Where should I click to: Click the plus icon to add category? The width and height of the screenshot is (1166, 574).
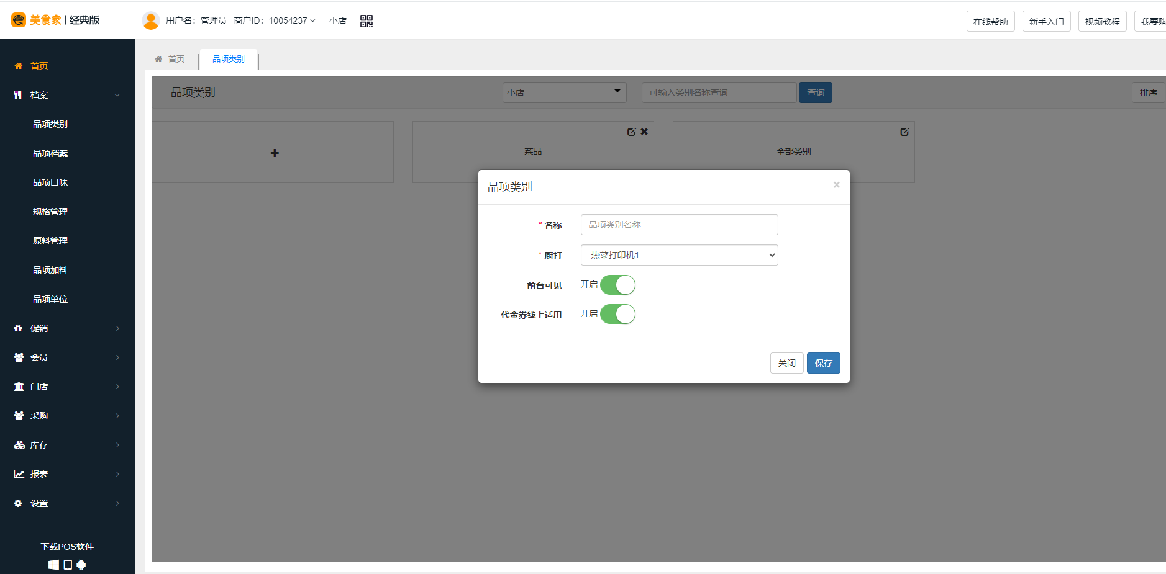(x=275, y=153)
